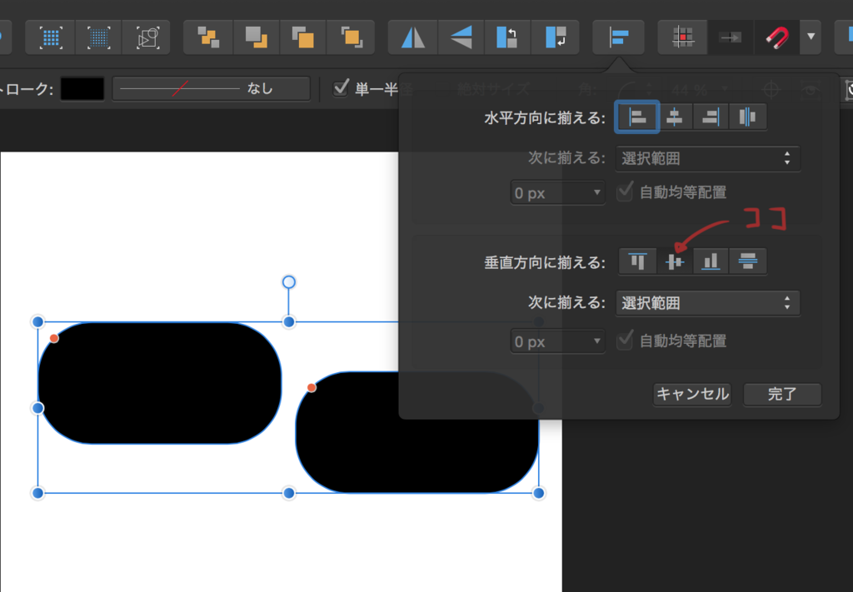Click the second dotted grid view icon
The width and height of the screenshot is (853, 592).
point(99,37)
